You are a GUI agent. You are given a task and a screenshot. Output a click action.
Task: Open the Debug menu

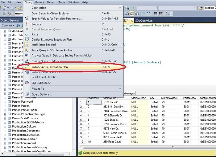coord(51,2)
